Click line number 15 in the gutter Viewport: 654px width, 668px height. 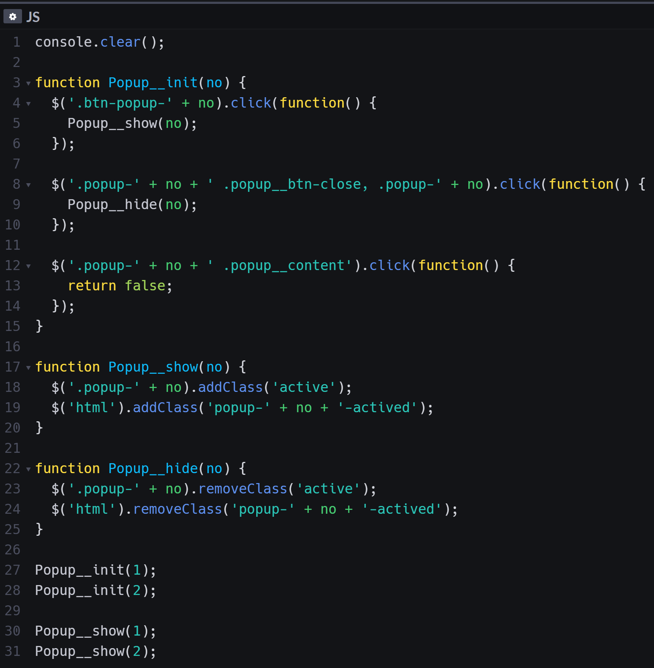pos(13,326)
